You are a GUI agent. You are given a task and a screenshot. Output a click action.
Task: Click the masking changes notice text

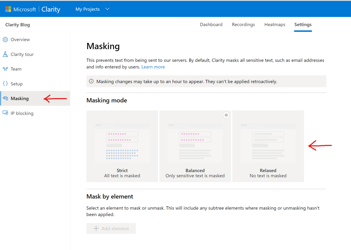click(187, 82)
